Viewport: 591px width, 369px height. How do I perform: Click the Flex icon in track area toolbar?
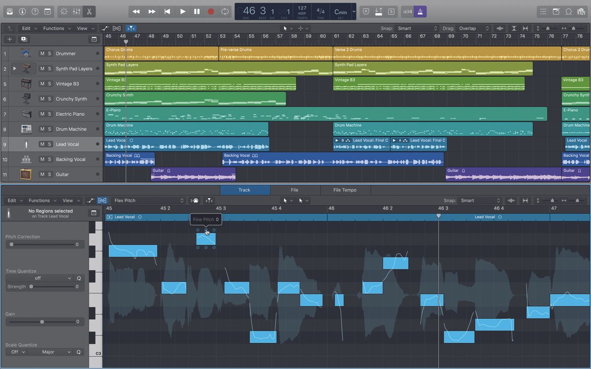click(117, 28)
